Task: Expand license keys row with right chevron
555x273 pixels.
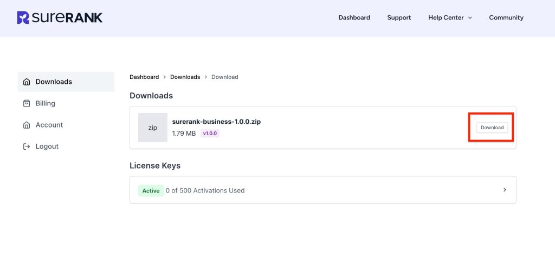Action: coord(505,190)
